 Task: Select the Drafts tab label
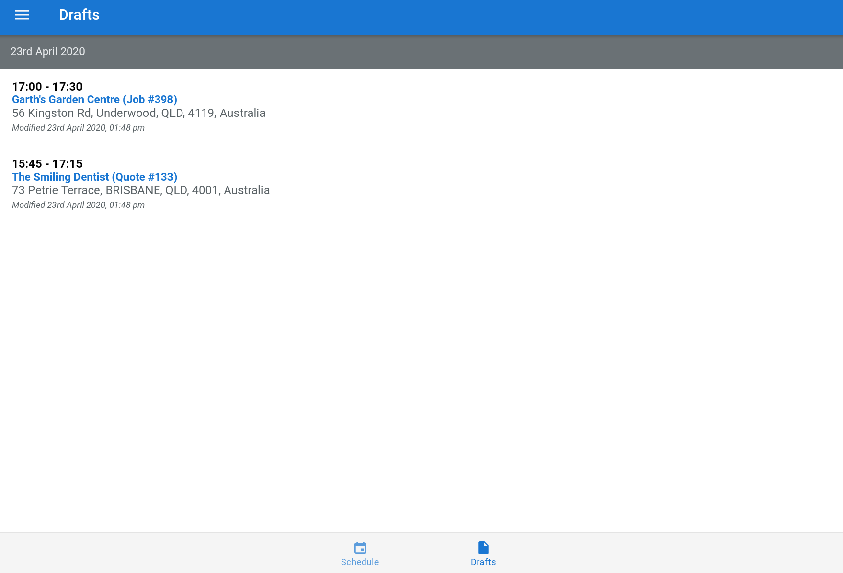(x=483, y=562)
